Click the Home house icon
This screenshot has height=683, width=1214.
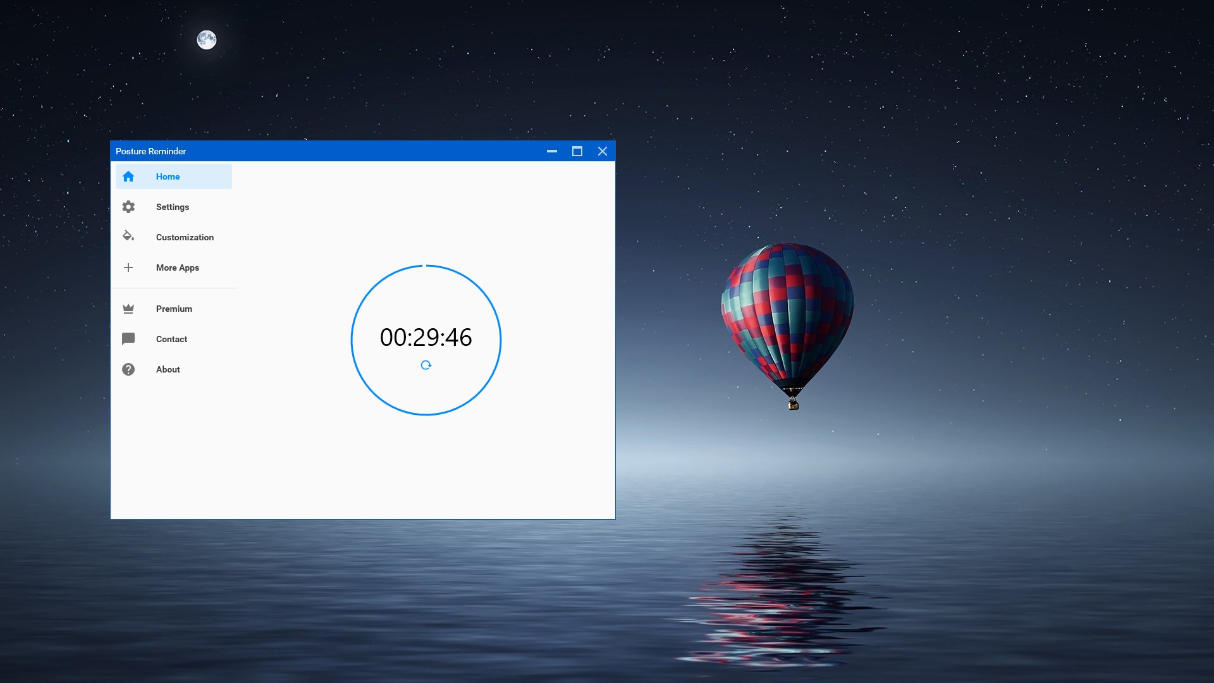pos(128,176)
